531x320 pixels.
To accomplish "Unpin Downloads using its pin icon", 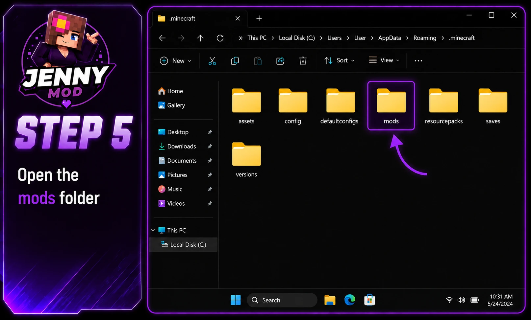I will pyautogui.click(x=210, y=146).
